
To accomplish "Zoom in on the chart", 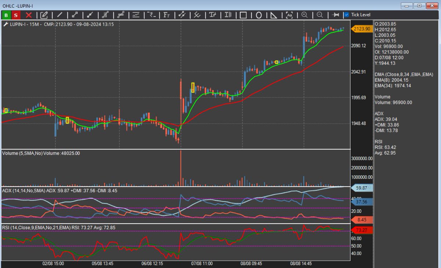I will (304, 15).
